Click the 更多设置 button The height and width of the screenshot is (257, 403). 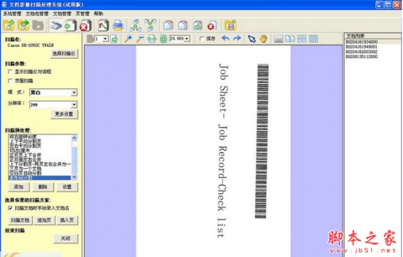64,114
